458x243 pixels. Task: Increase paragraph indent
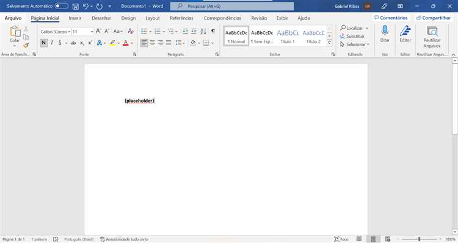click(x=194, y=31)
